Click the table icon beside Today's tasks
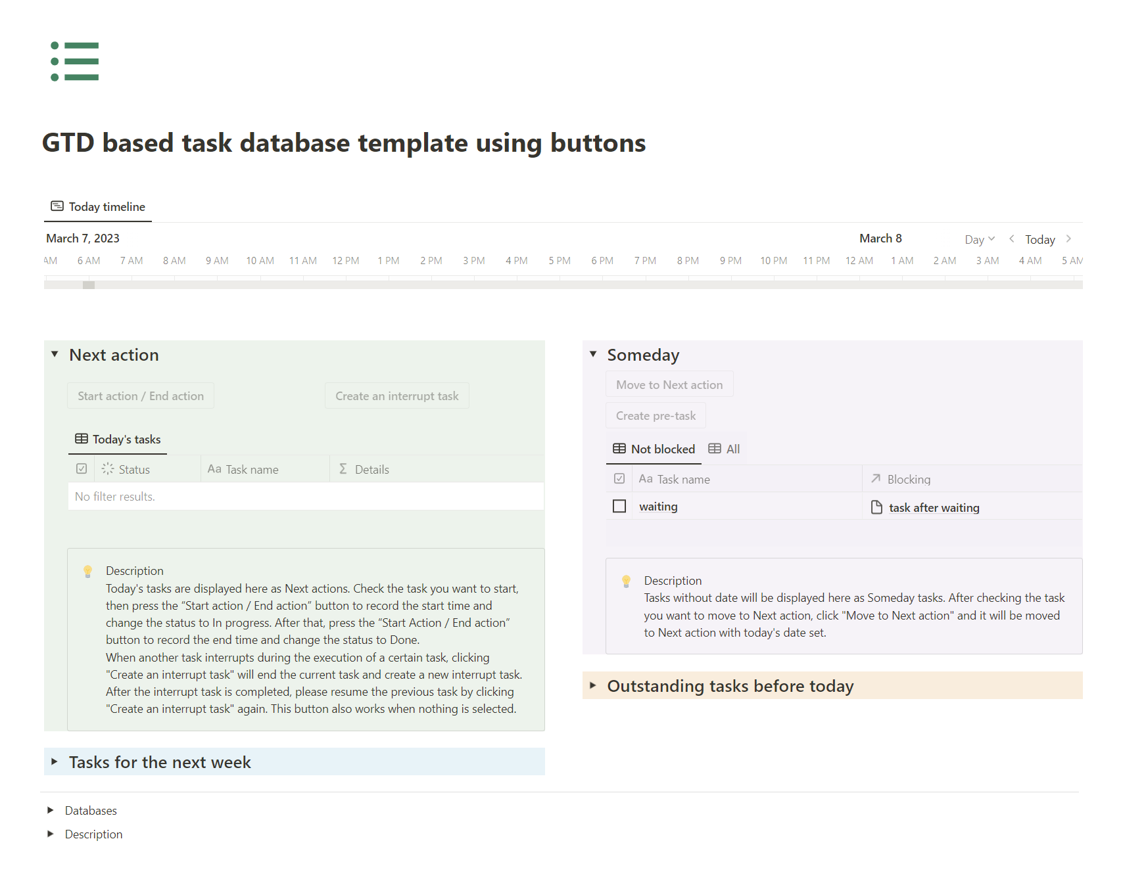 pos(81,439)
